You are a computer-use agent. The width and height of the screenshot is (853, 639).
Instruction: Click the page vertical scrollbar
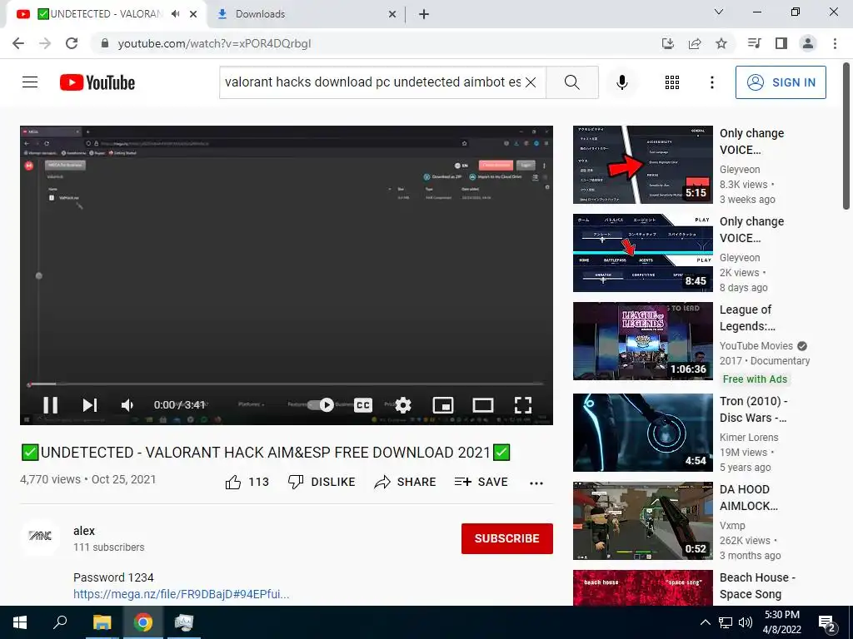(x=846, y=136)
